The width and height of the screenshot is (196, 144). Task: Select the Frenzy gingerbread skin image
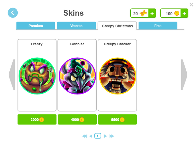coord(37,76)
